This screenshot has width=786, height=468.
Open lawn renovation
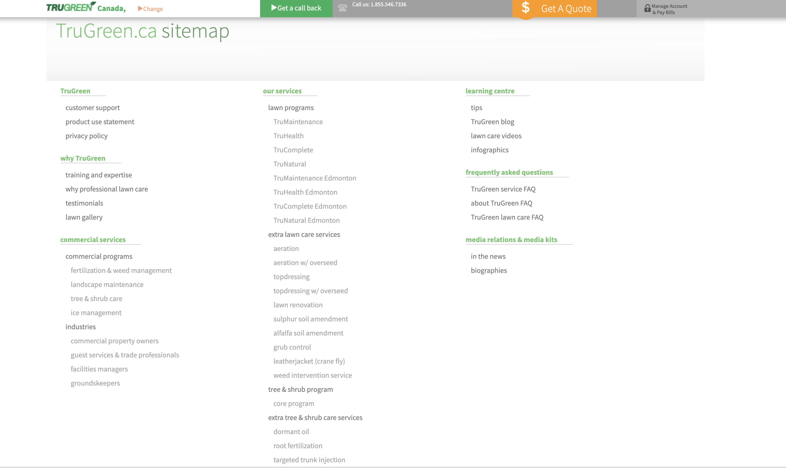[x=298, y=305]
